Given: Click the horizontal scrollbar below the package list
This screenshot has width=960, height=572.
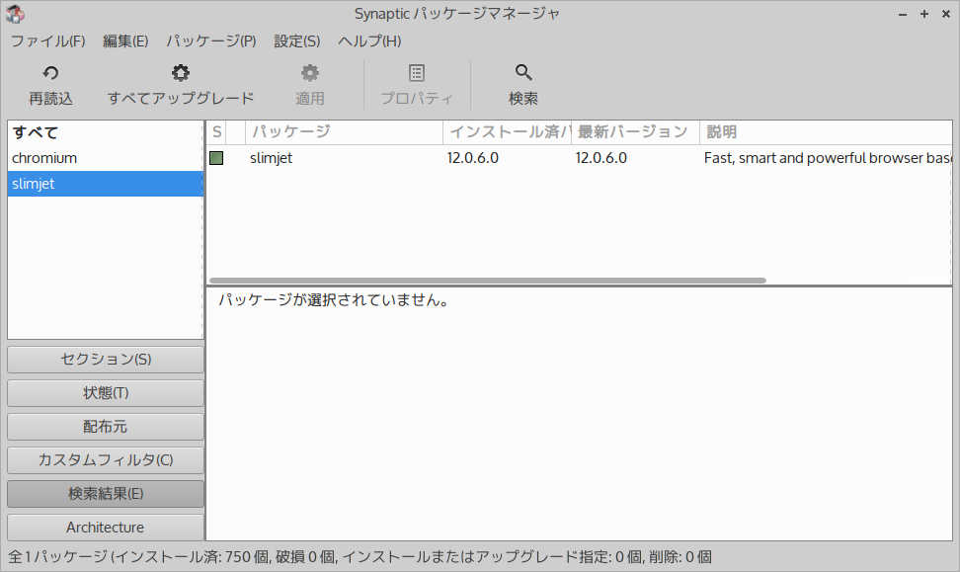Looking at the screenshot, I should coord(489,280).
